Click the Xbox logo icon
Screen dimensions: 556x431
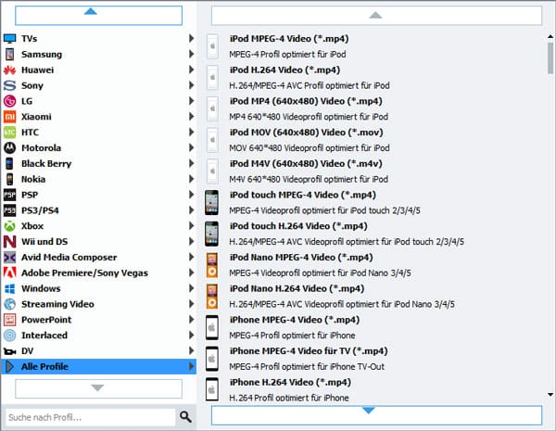9,226
